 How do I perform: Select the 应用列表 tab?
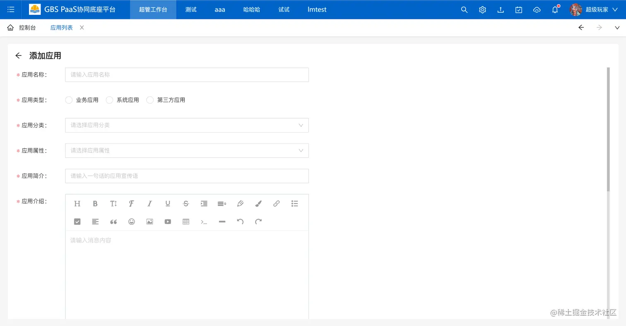pyautogui.click(x=62, y=28)
